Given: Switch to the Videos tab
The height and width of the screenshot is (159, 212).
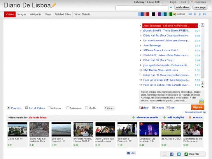Looking at the screenshot, I should [x=10, y=14].
